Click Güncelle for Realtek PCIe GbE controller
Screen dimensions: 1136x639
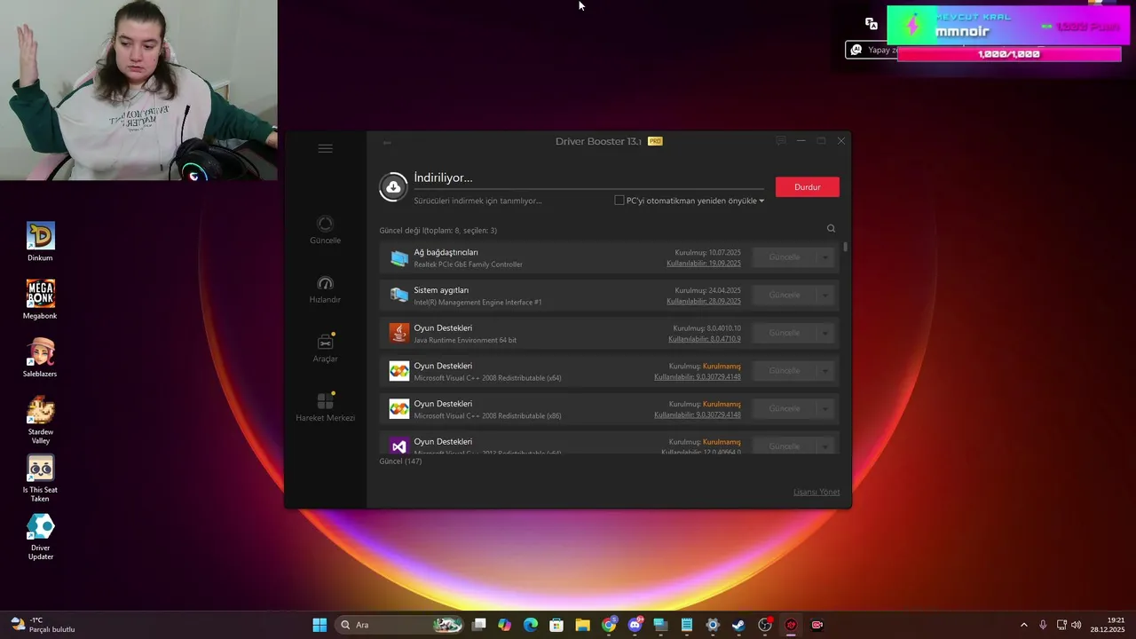(784, 257)
